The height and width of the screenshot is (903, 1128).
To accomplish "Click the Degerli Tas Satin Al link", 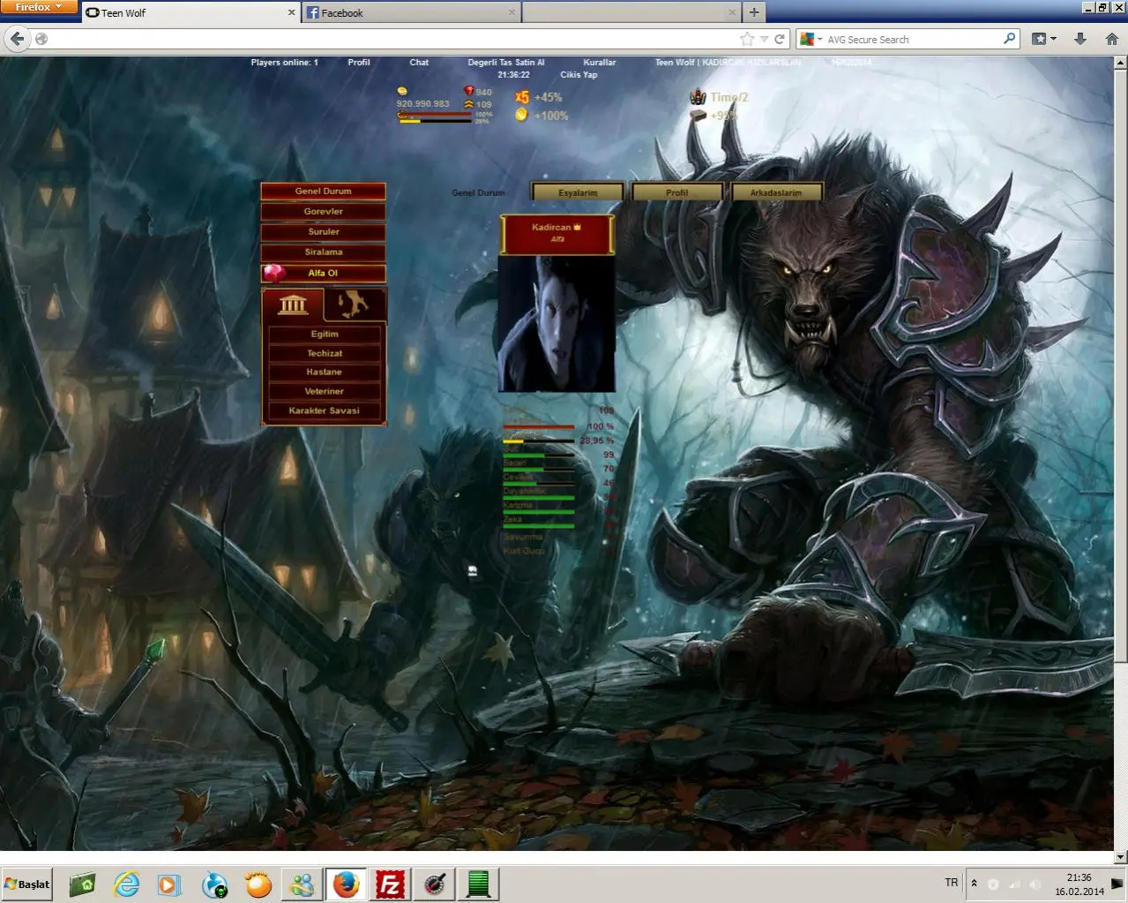I will pyautogui.click(x=506, y=63).
